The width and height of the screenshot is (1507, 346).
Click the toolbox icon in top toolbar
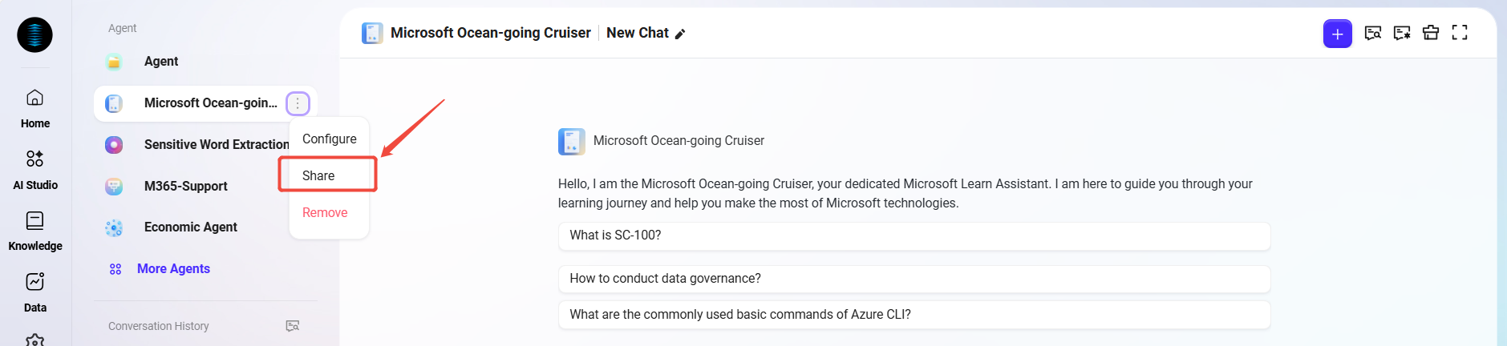(1431, 33)
